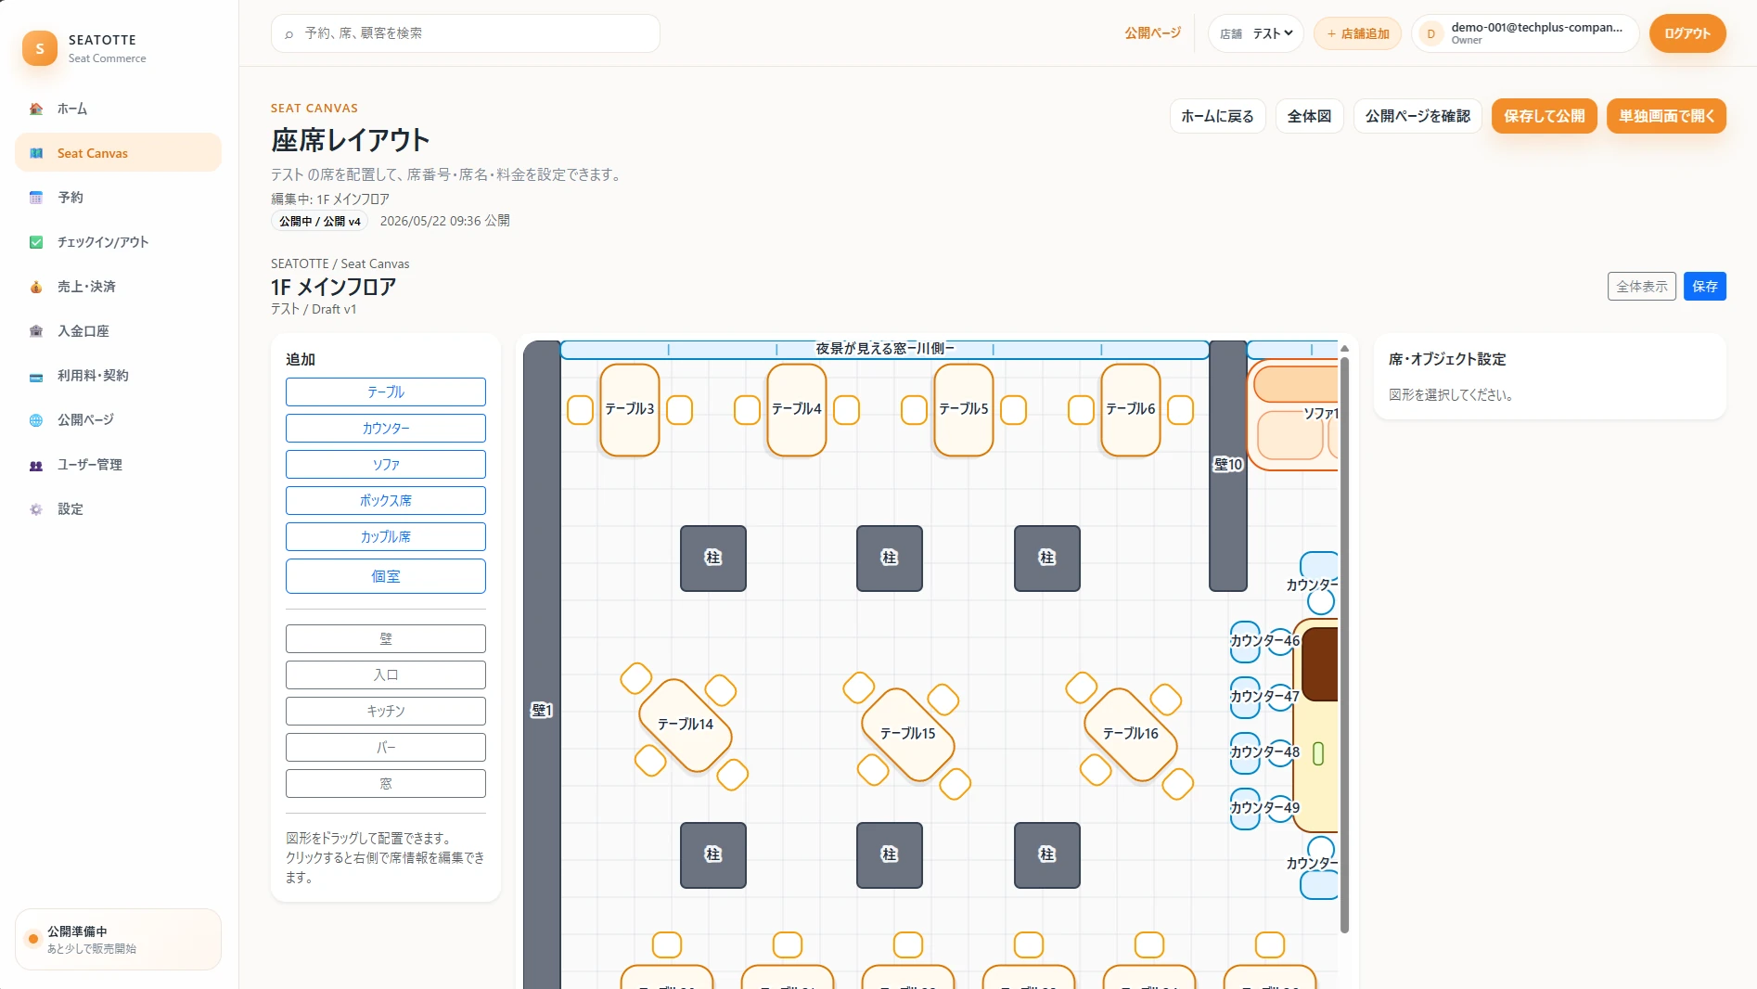Click the 全体図 button
1757x989 pixels.
tap(1309, 116)
